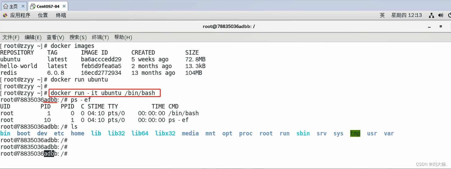Click the 'ps -ef' command on prompt line
Viewport: 451px width, 169px height.
(81, 100)
